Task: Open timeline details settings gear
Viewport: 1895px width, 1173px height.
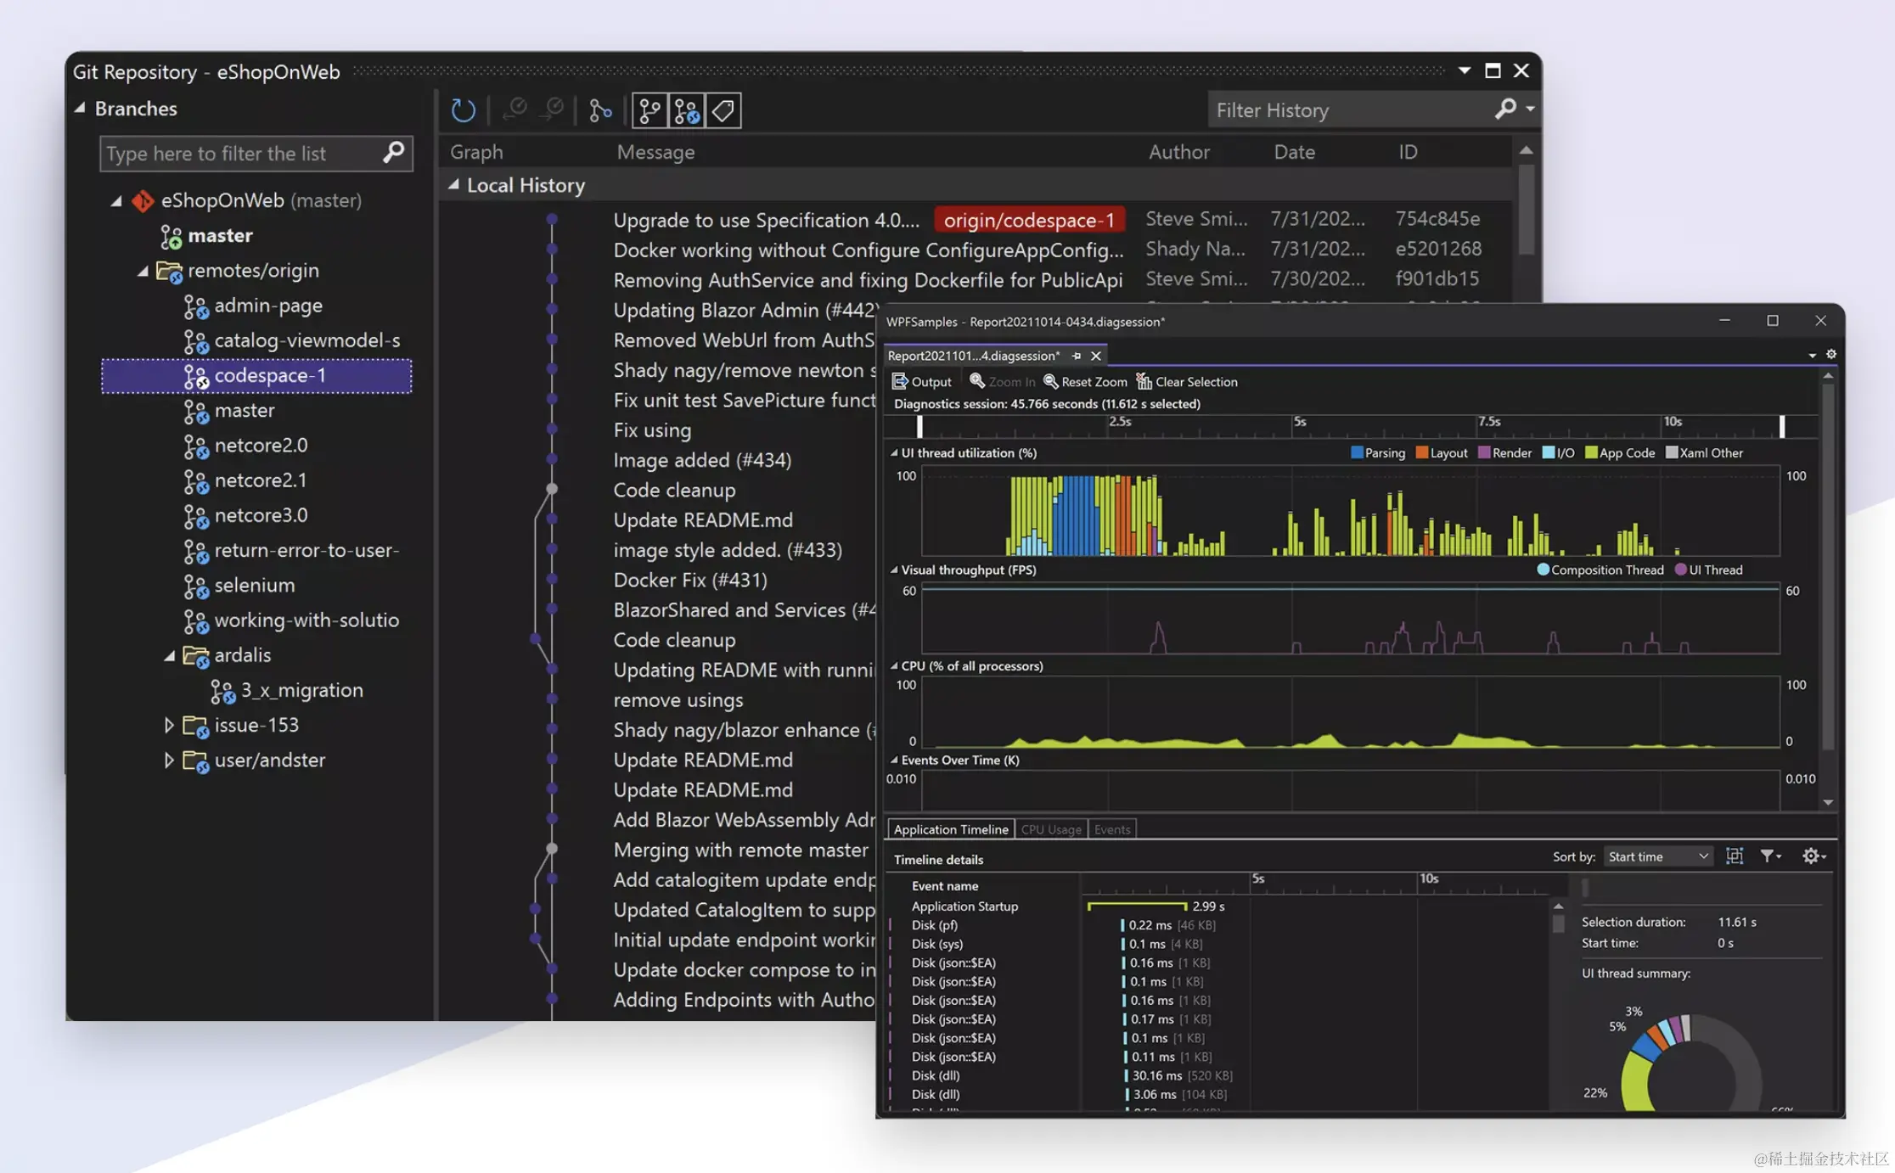Action: click(1813, 856)
